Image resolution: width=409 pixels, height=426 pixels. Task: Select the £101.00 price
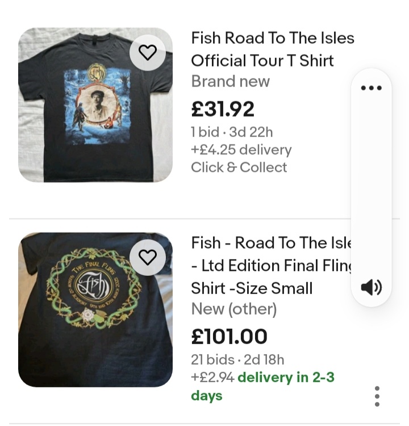(x=229, y=336)
